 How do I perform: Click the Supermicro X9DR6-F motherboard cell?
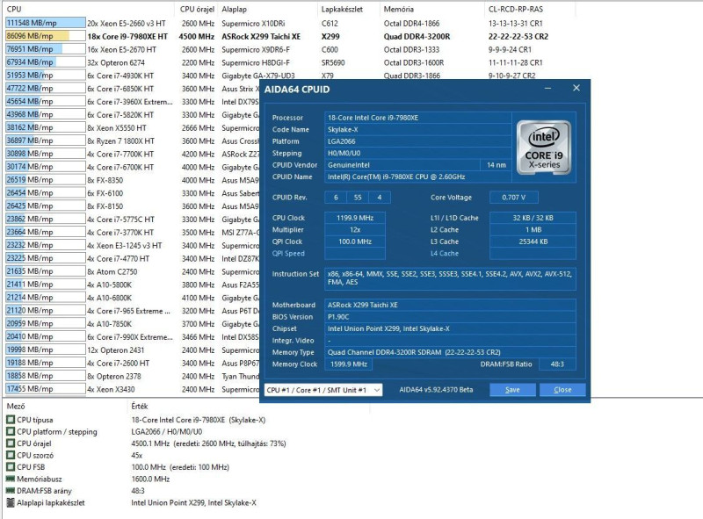click(256, 49)
